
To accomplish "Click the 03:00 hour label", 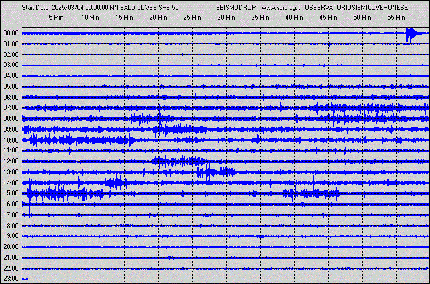I will pos(11,65).
